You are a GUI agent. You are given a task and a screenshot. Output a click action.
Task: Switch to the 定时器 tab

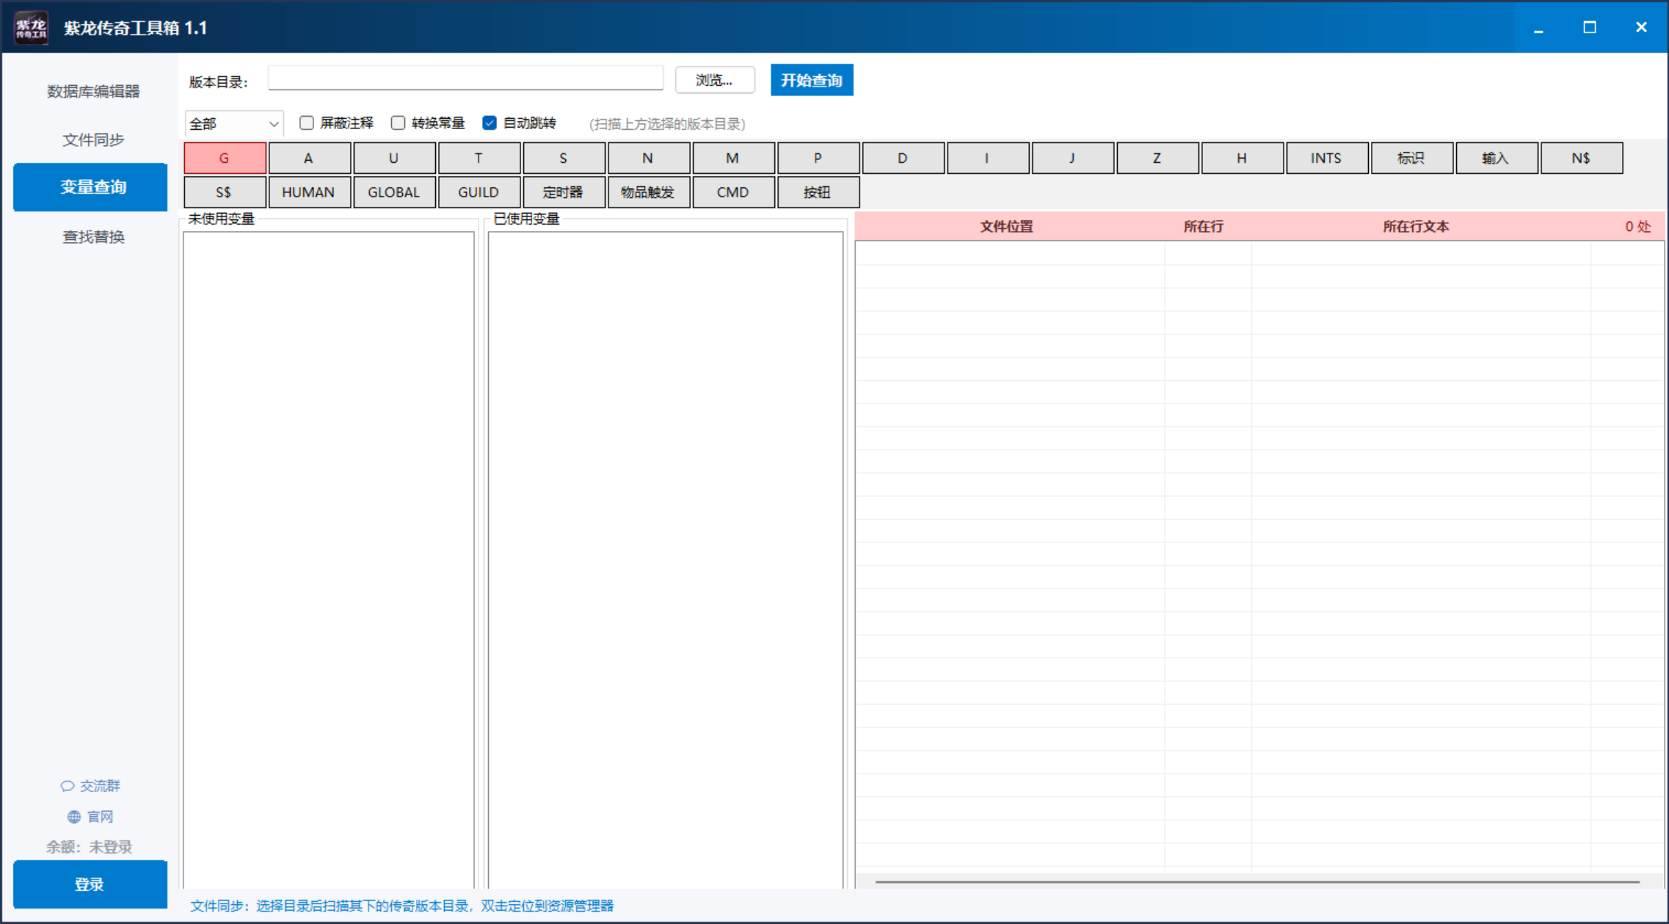[564, 192]
